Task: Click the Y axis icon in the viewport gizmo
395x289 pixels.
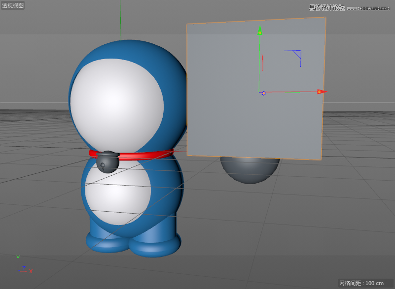Action: [x=19, y=257]
